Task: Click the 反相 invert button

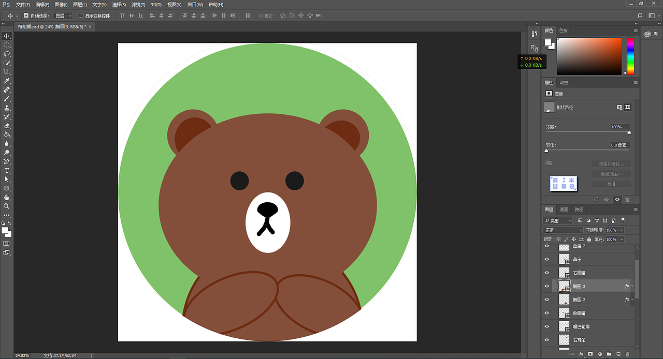Action: tap(611, 184)
